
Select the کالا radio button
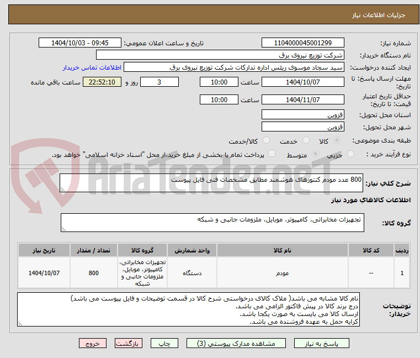coord(337,140)
